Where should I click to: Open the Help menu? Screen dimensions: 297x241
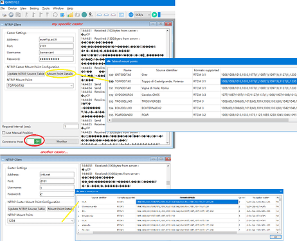(x=70, y=8)
